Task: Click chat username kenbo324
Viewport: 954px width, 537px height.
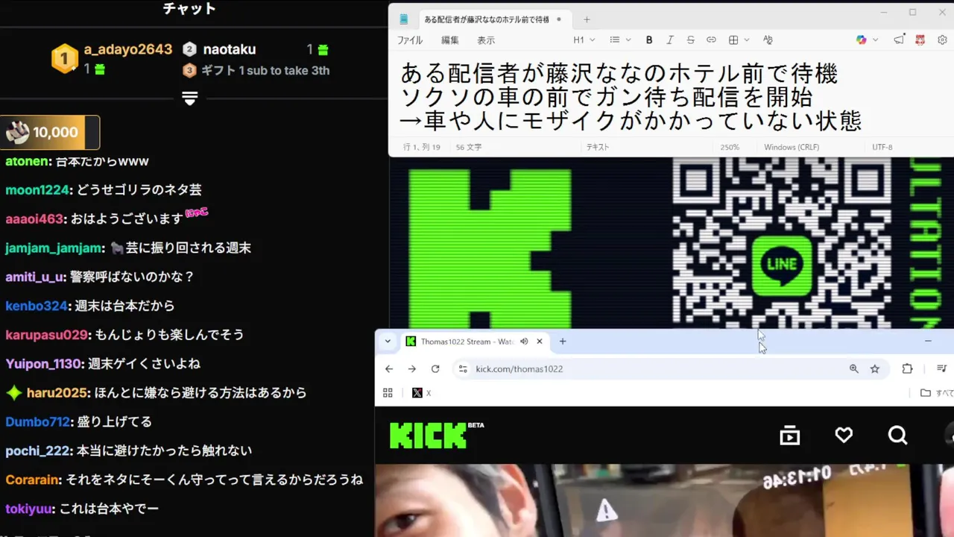Action: (x=37, y=306)
